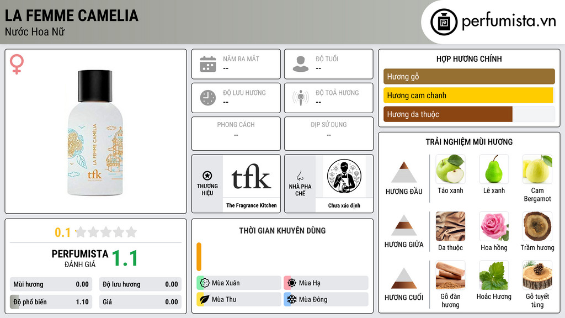This screenshot has height=318, width=565.
Task: Click the yellow Hương cam chanh bar
Action: tap(468, 96)
